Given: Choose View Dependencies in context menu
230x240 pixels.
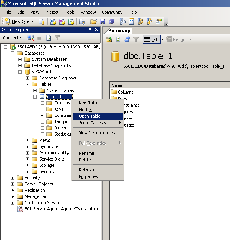Looking at the screenshot, I should (98, 133).
